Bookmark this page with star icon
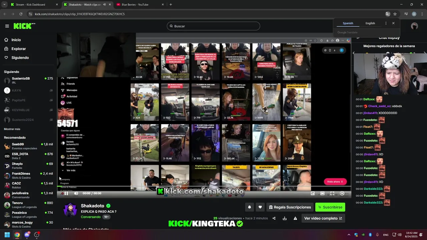 point(395,14)
